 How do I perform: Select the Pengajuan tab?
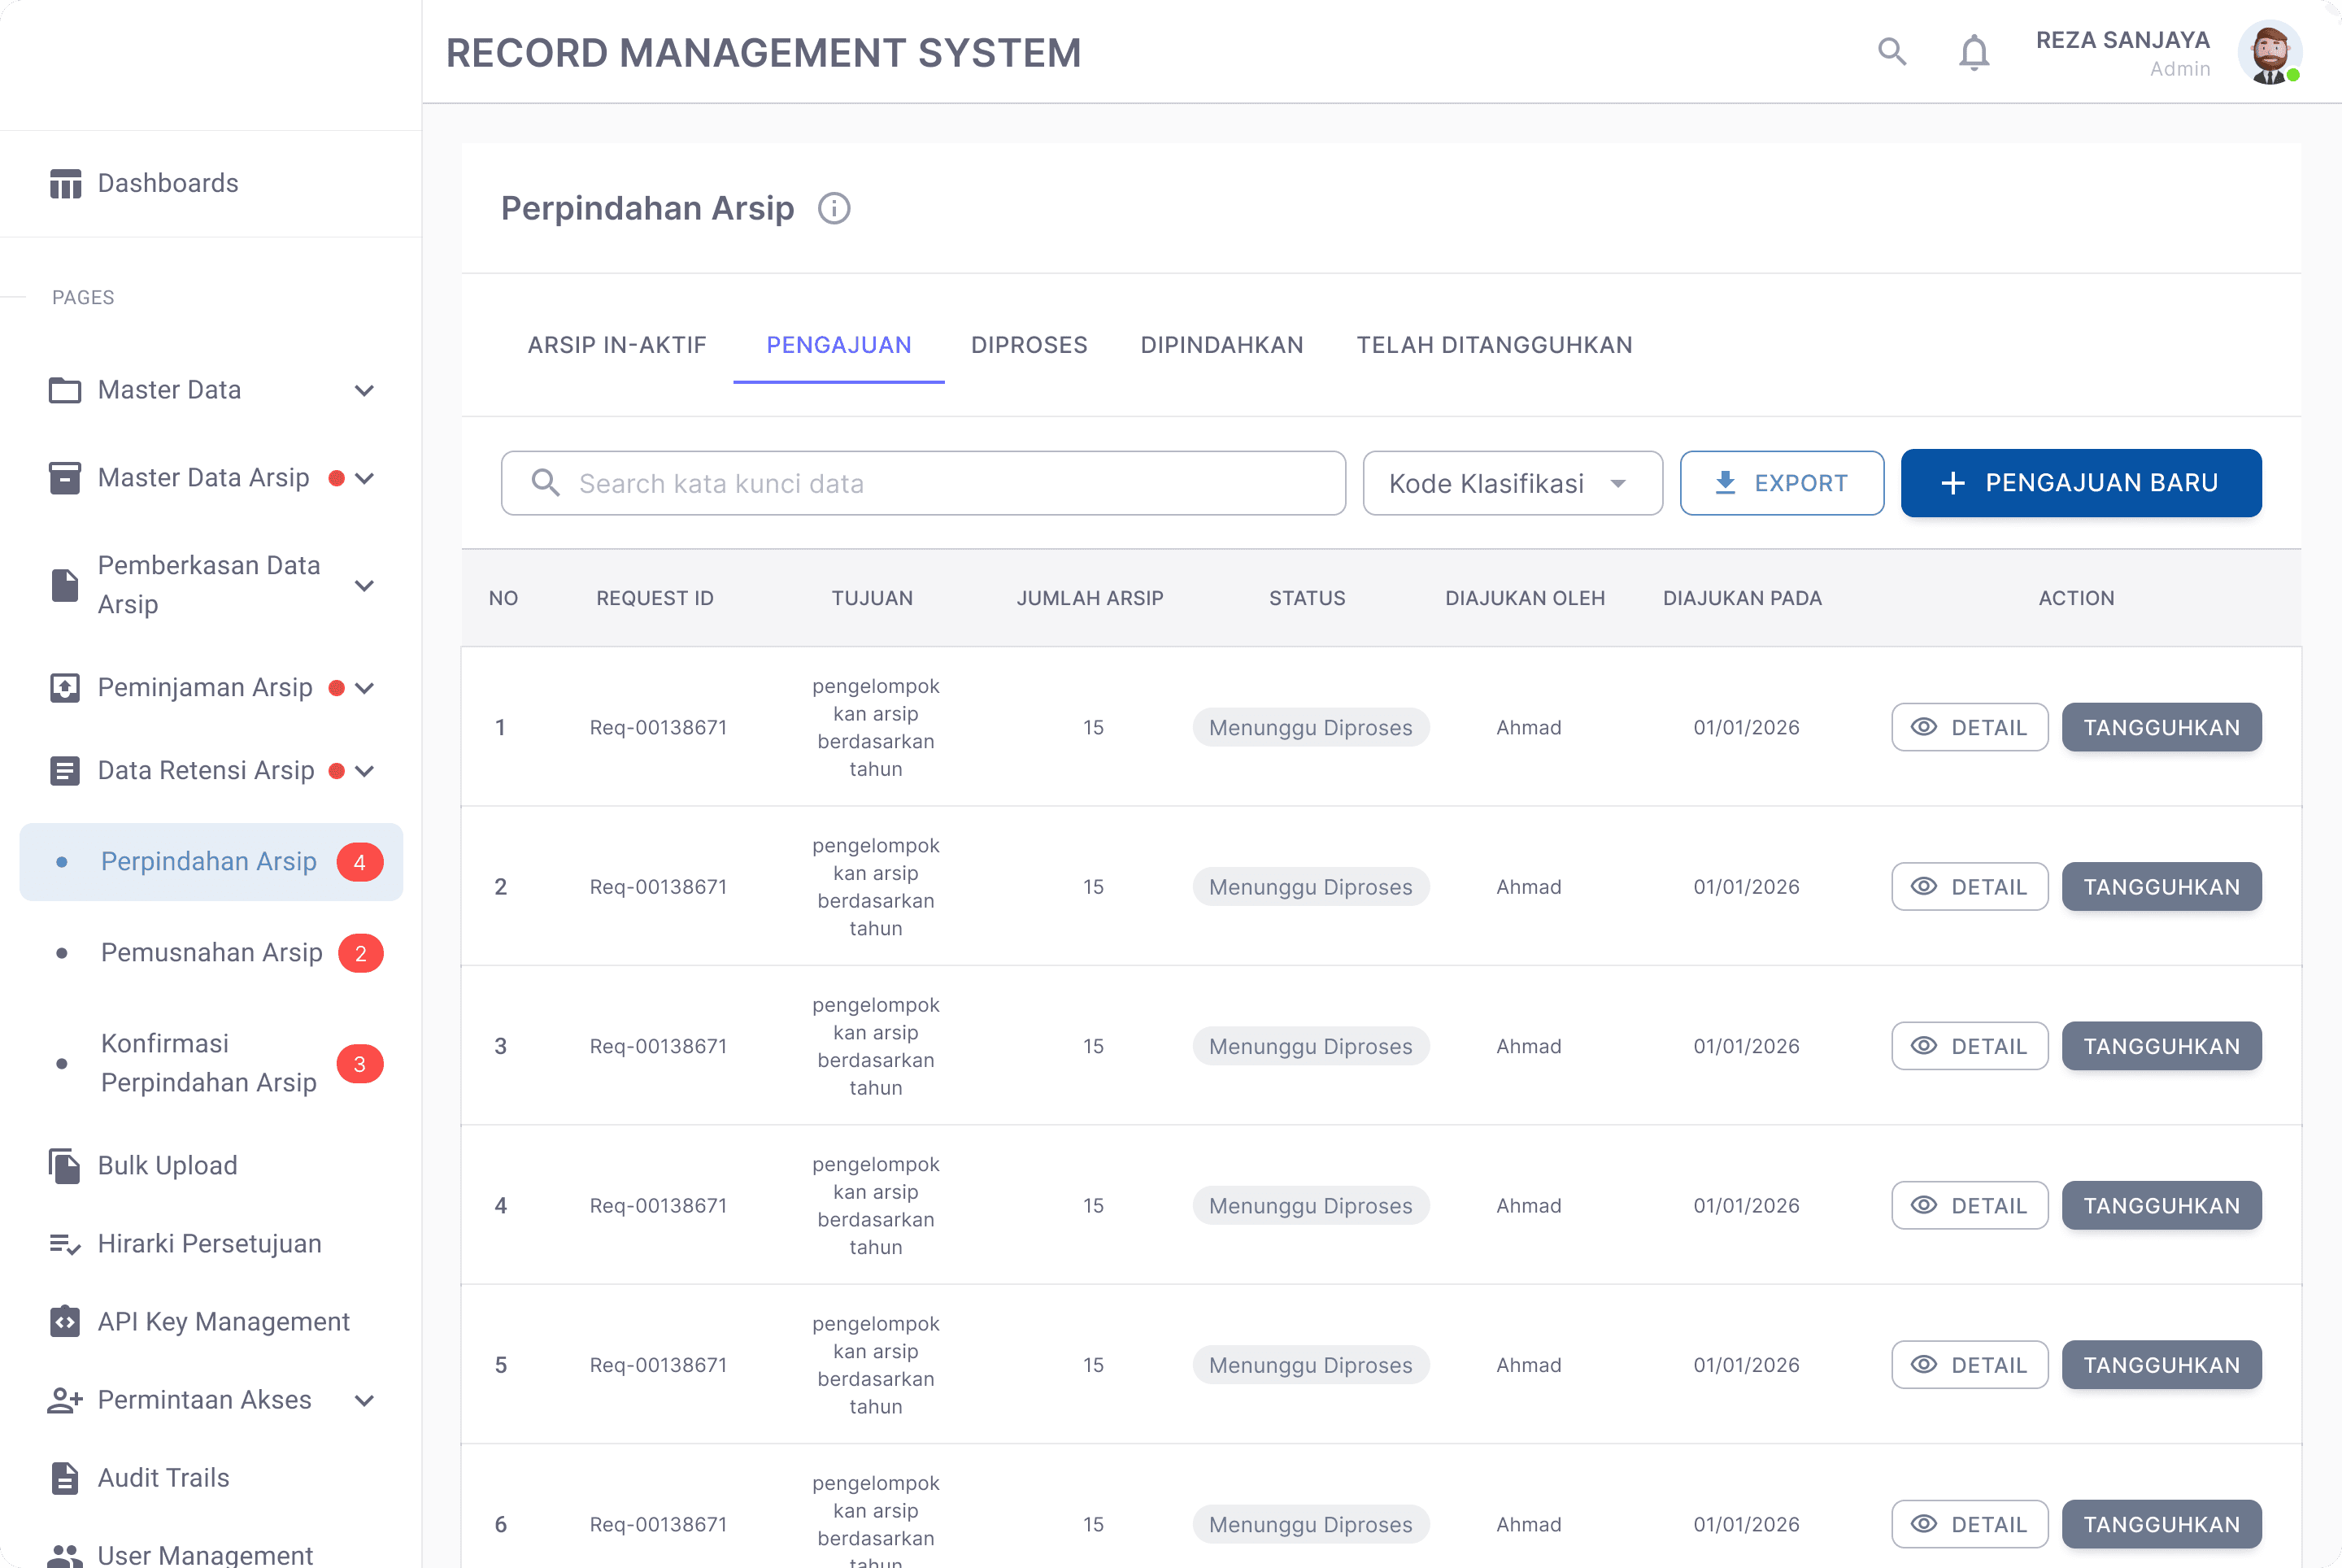coord(839,345)
